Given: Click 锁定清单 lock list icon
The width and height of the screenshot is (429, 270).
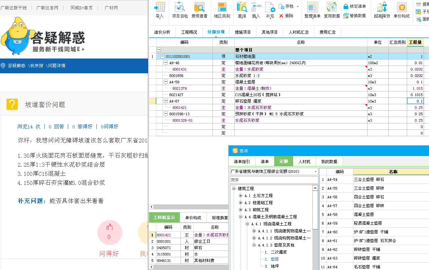Looking at the screenshot, I should pyautogui.click(x=346, y=6).
